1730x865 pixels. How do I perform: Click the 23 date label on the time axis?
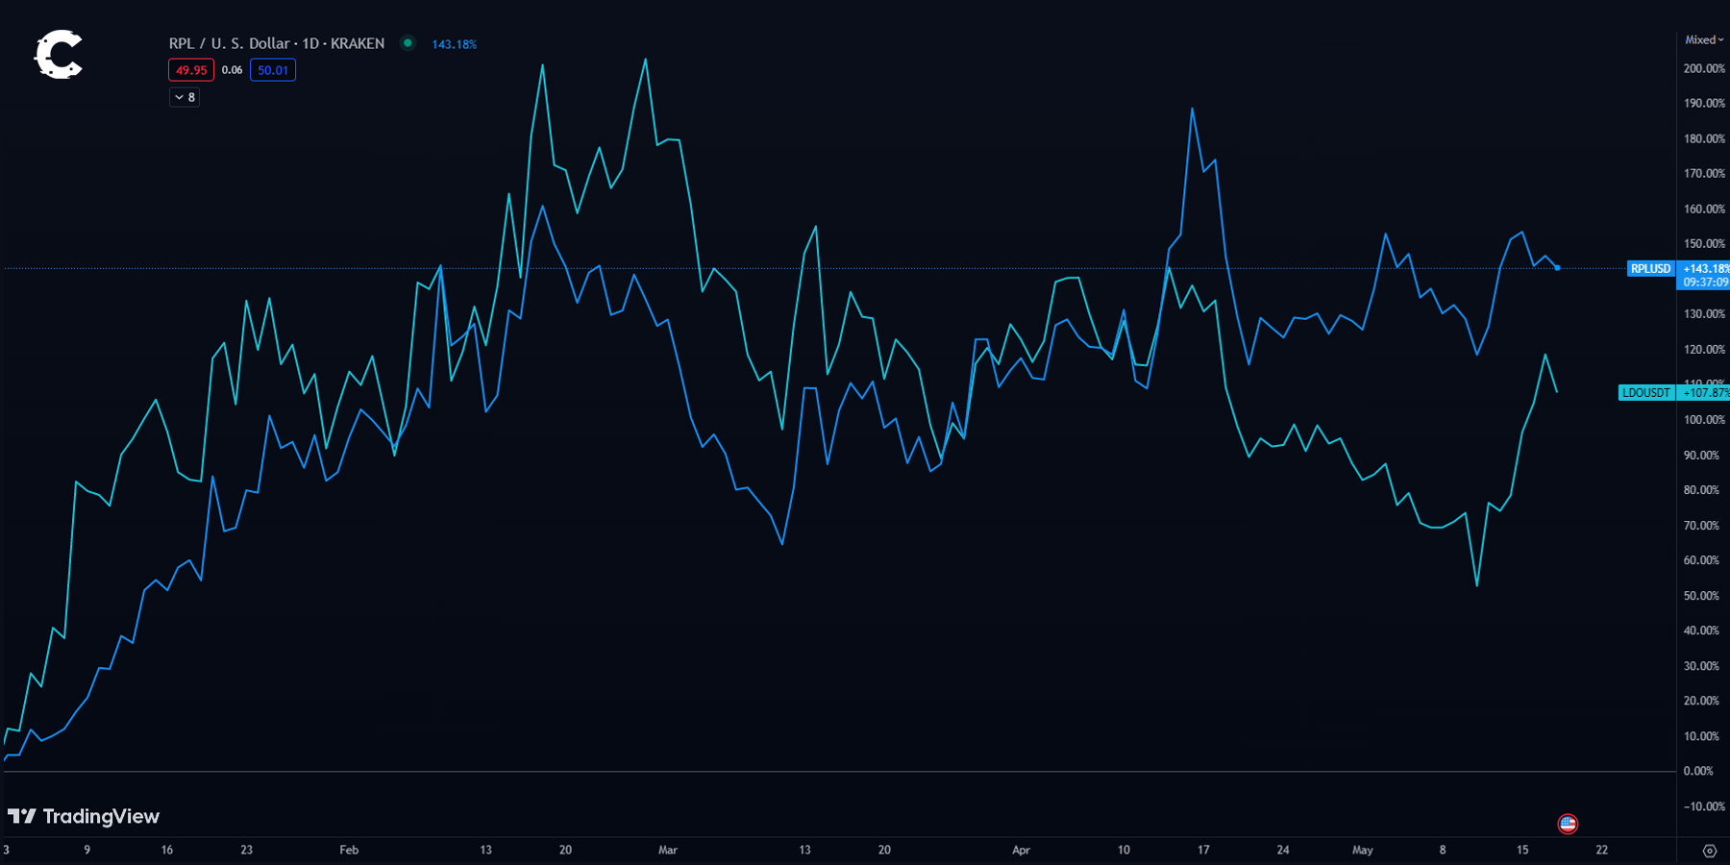pos(247,850)
